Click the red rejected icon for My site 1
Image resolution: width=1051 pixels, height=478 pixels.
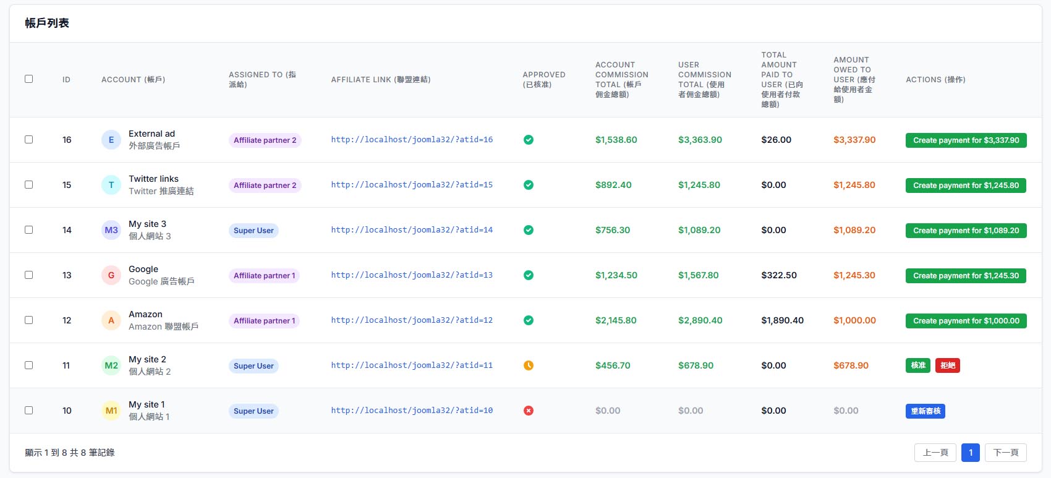click(529, 411)
